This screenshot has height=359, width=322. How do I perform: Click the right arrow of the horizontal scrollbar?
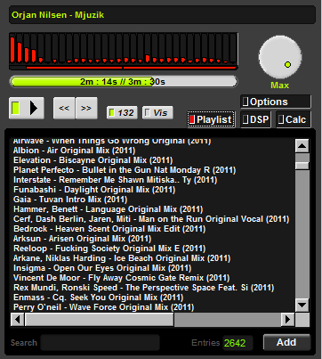click(287, 320)
